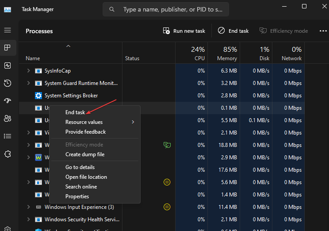The height and width of the screenshot is (231, 329).
Task: Click End task toolbar button
Action: 233,31
